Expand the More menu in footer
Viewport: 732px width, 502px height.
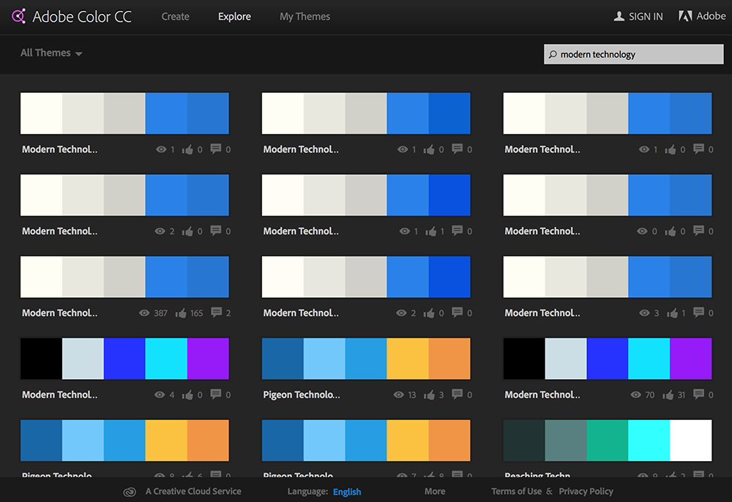click(x=435, y=491)
